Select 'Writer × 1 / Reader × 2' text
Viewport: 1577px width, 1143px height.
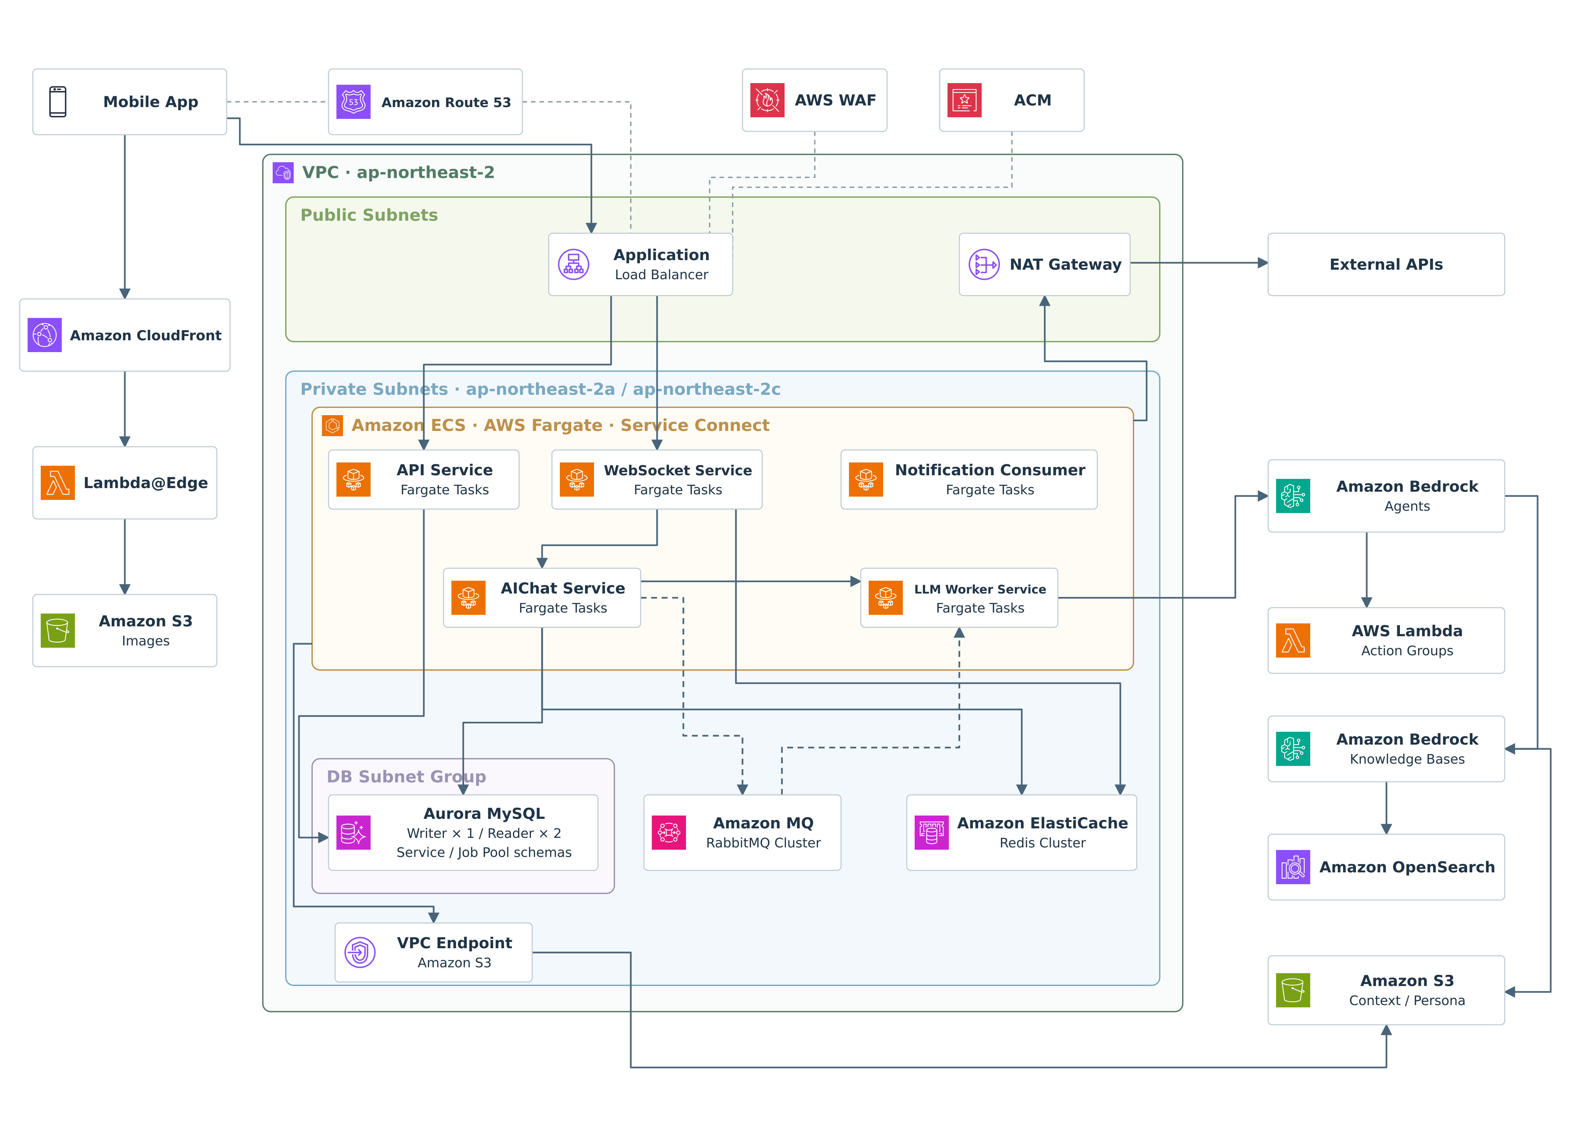tap(484, 833)
